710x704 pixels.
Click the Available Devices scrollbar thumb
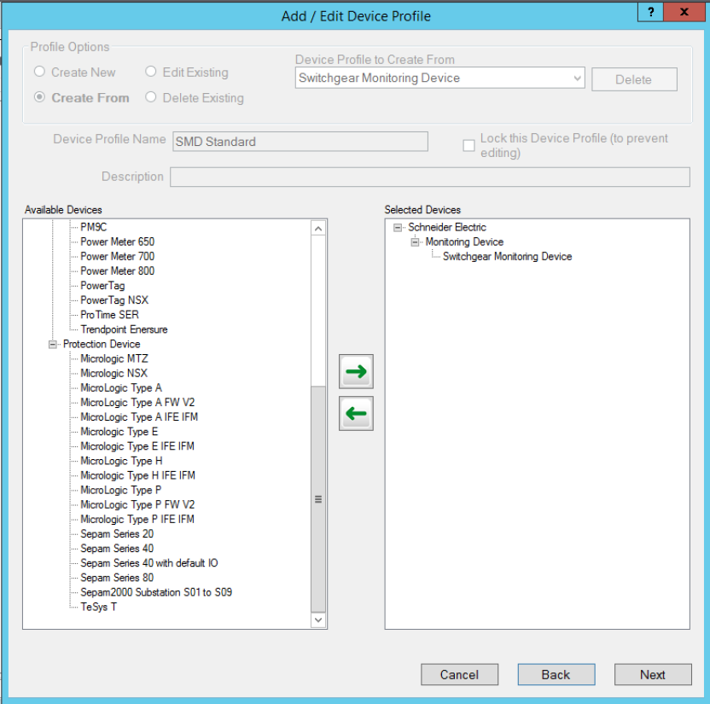[318, 498]
